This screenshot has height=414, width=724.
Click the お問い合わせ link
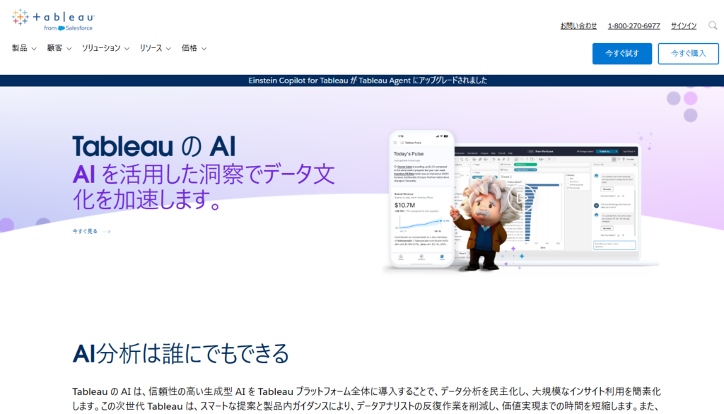(x=578, y=25)
